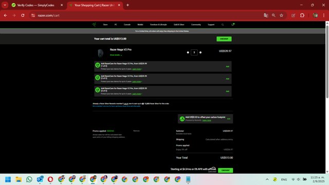Open Opera browser from taskbar

coord(50,179)
